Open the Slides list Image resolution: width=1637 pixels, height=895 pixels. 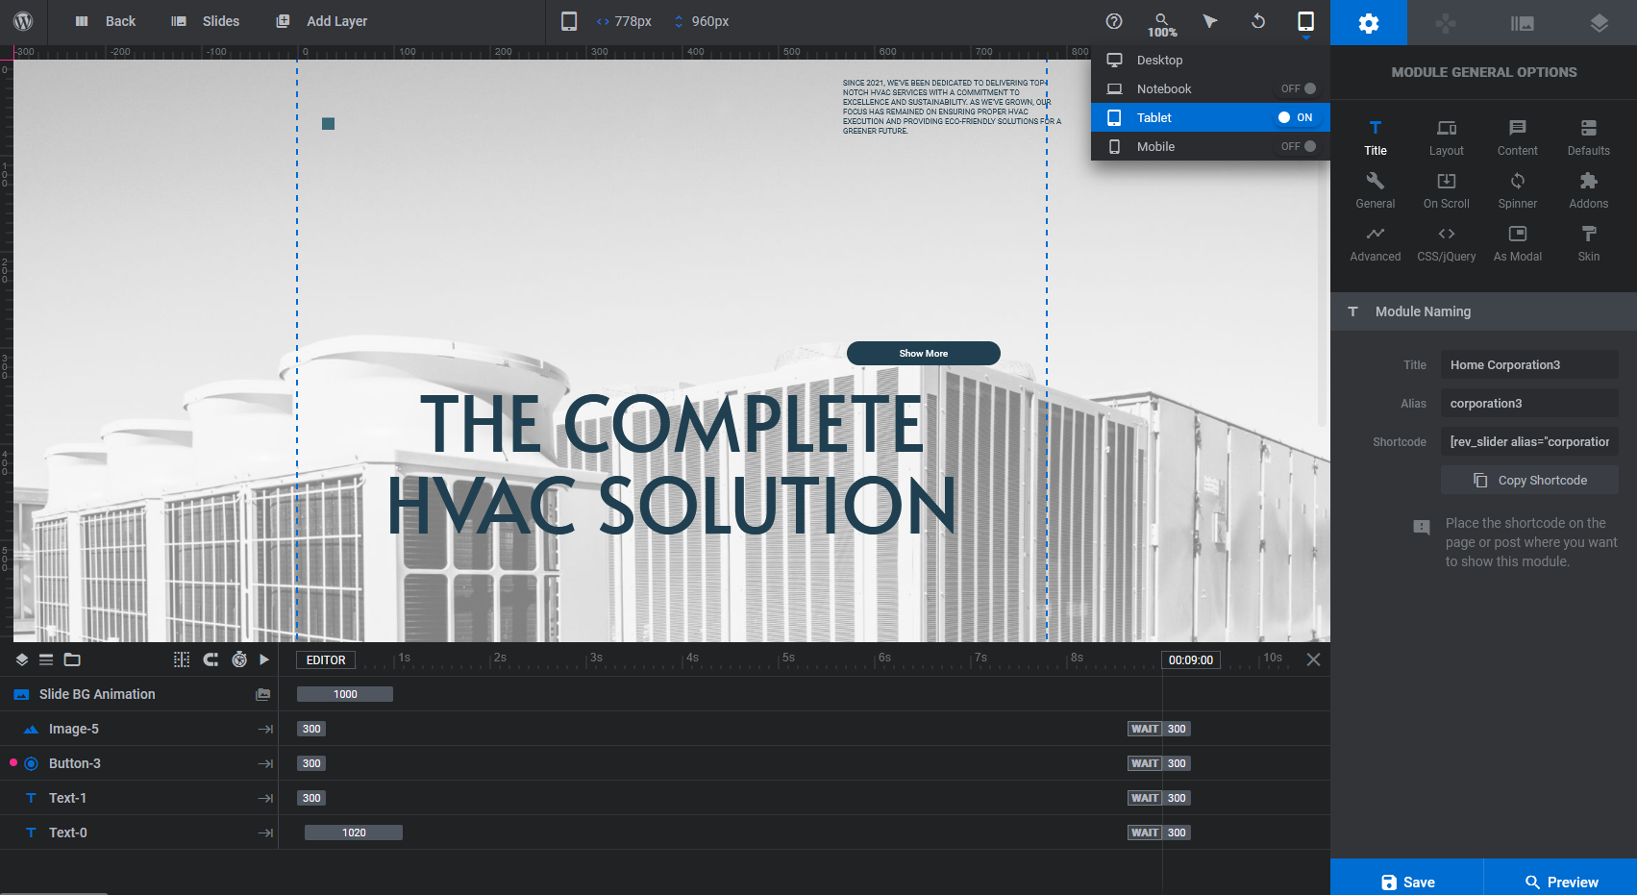(x=205, y=21)
